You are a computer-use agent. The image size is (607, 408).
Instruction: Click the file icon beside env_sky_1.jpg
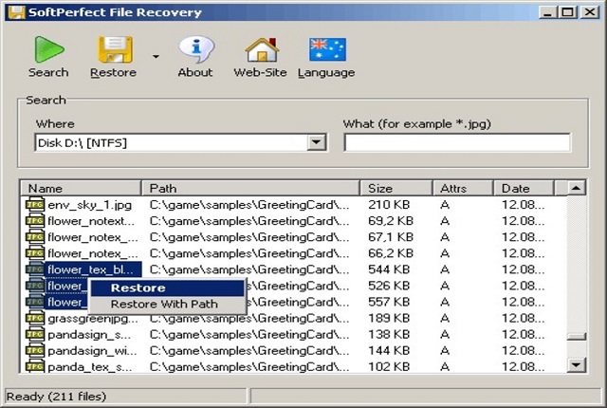(x=34, y=204)
